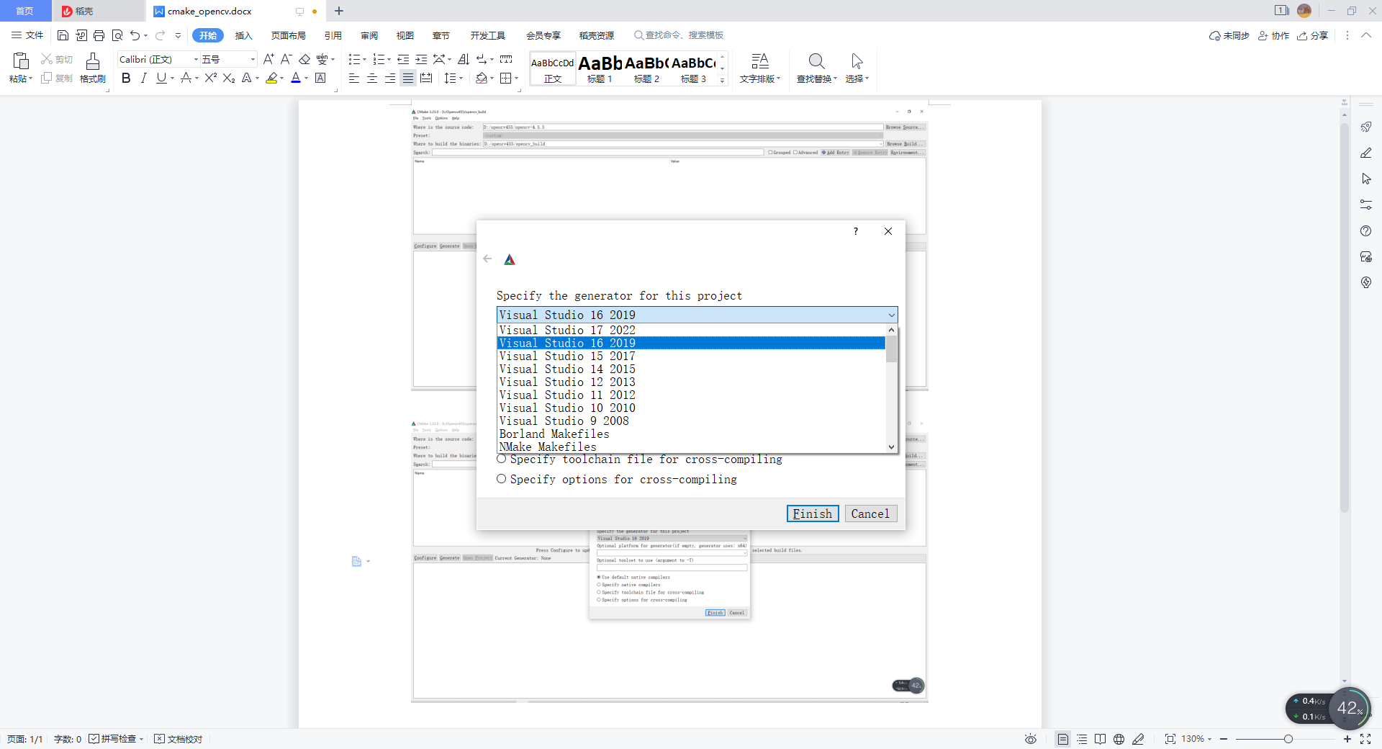This screenshot has height=749, width=1382.
Task: Click the Distributed alignment icon
Action: coord(426,78)
